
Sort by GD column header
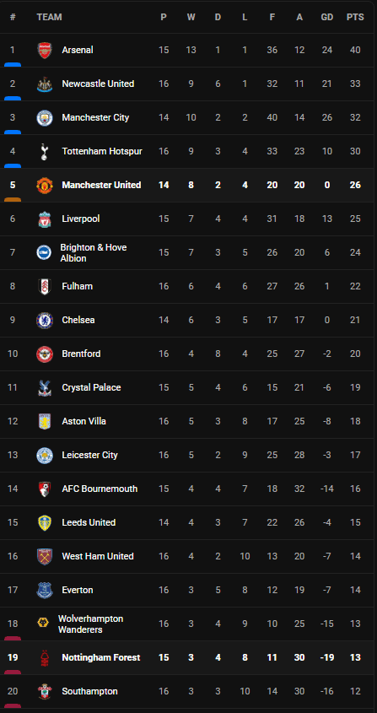[x=327, y=17]
